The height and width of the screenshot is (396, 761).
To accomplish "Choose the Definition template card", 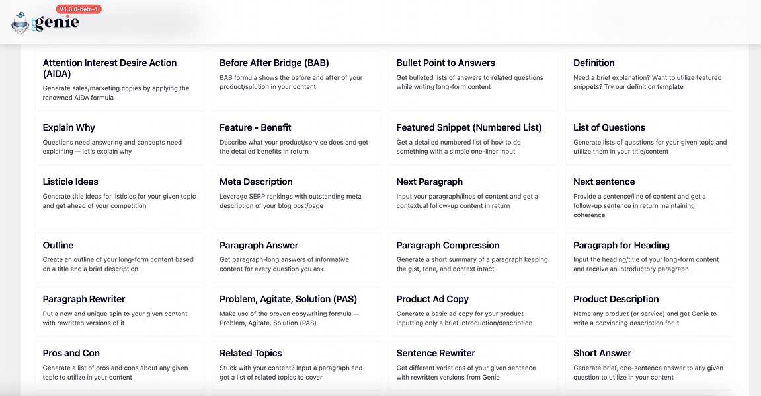I will 650,81.
